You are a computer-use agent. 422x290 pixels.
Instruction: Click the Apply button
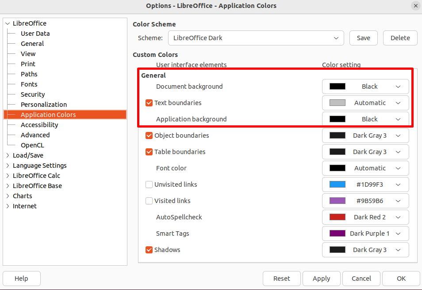(321, 279)
